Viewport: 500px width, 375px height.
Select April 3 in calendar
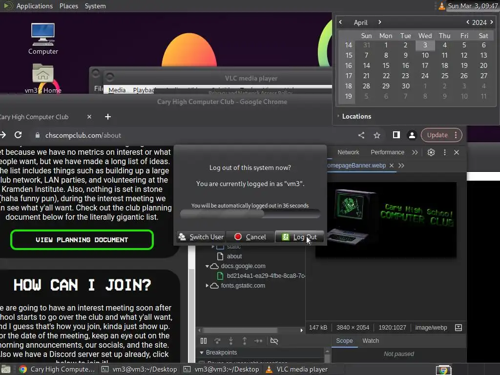pyautogui.click(x=425, y=45)
